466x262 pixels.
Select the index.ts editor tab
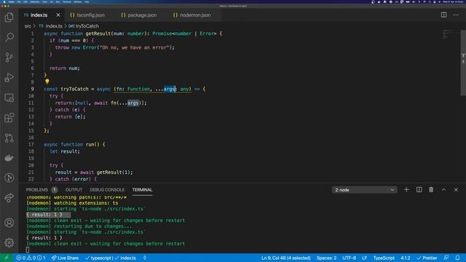(x=39, y=15)
